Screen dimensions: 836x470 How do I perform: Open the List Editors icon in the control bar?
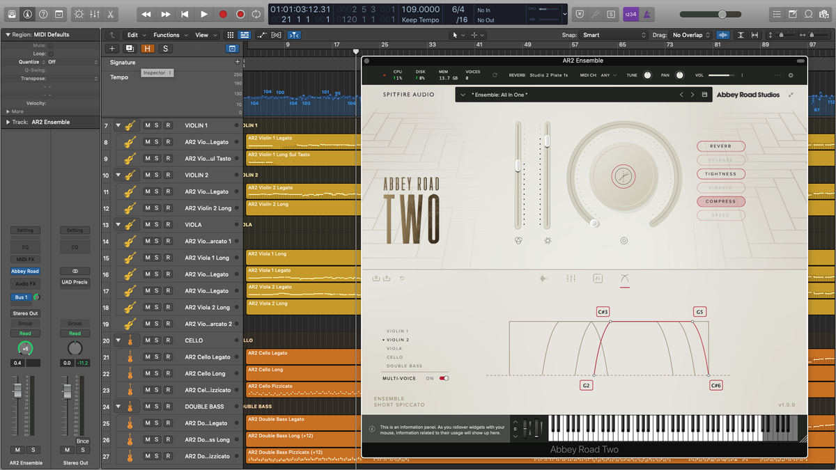click(x=776, y=13)
